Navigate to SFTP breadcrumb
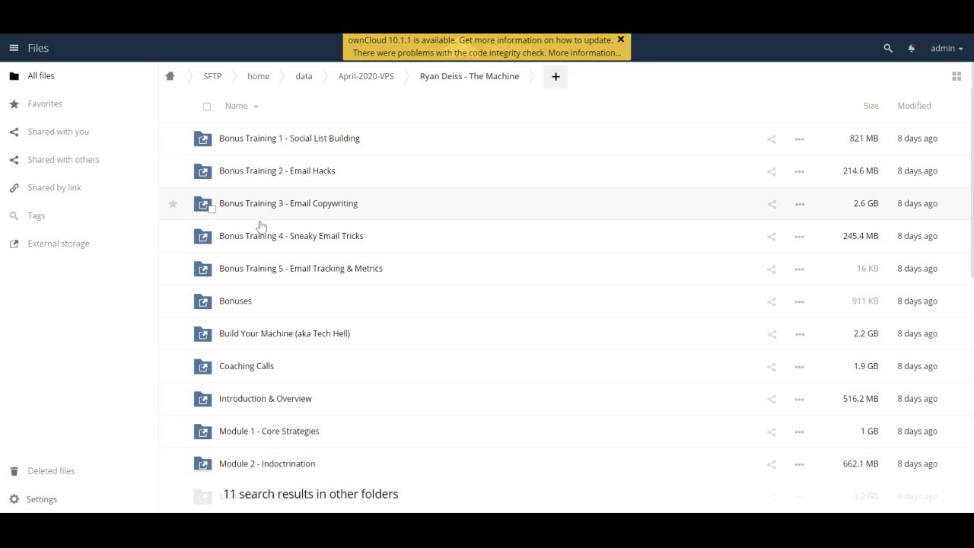The width and height of the screenshot is (974, 548). 212,76
